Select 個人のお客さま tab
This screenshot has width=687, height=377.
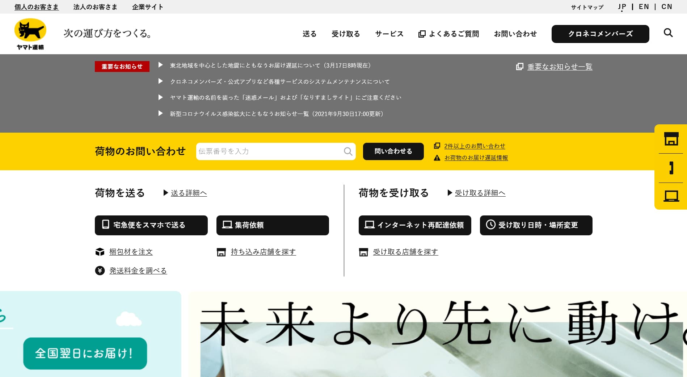tap(37, 7)
